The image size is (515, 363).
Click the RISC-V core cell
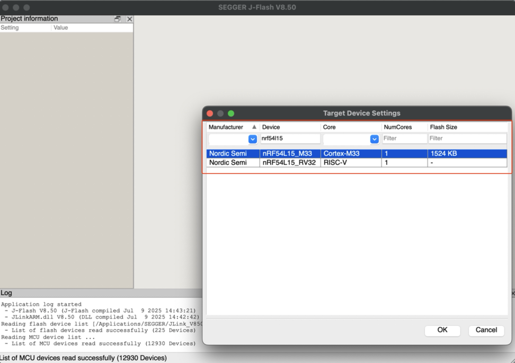(351, 163)
